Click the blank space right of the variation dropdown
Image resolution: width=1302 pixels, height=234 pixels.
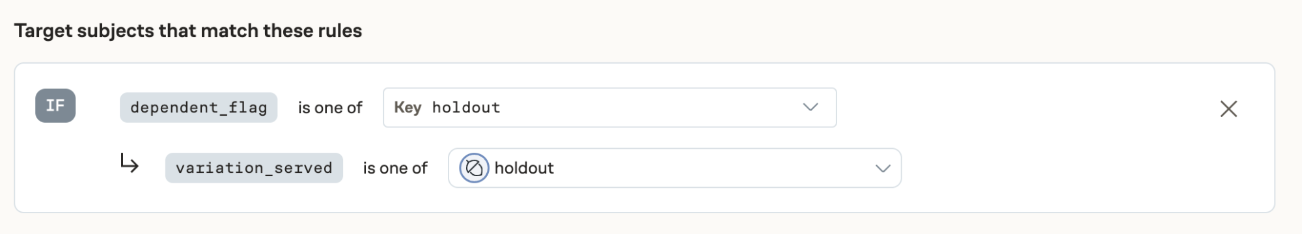(1074, 168)
